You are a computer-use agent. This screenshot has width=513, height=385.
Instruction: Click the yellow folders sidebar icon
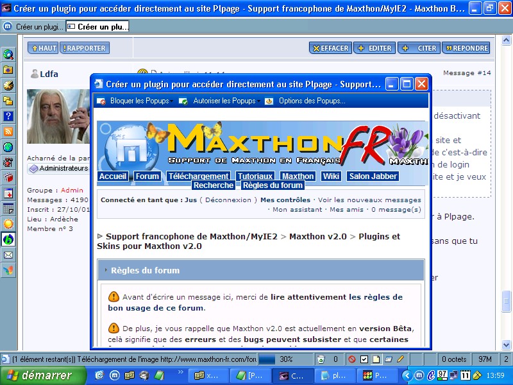click(8, 101)
